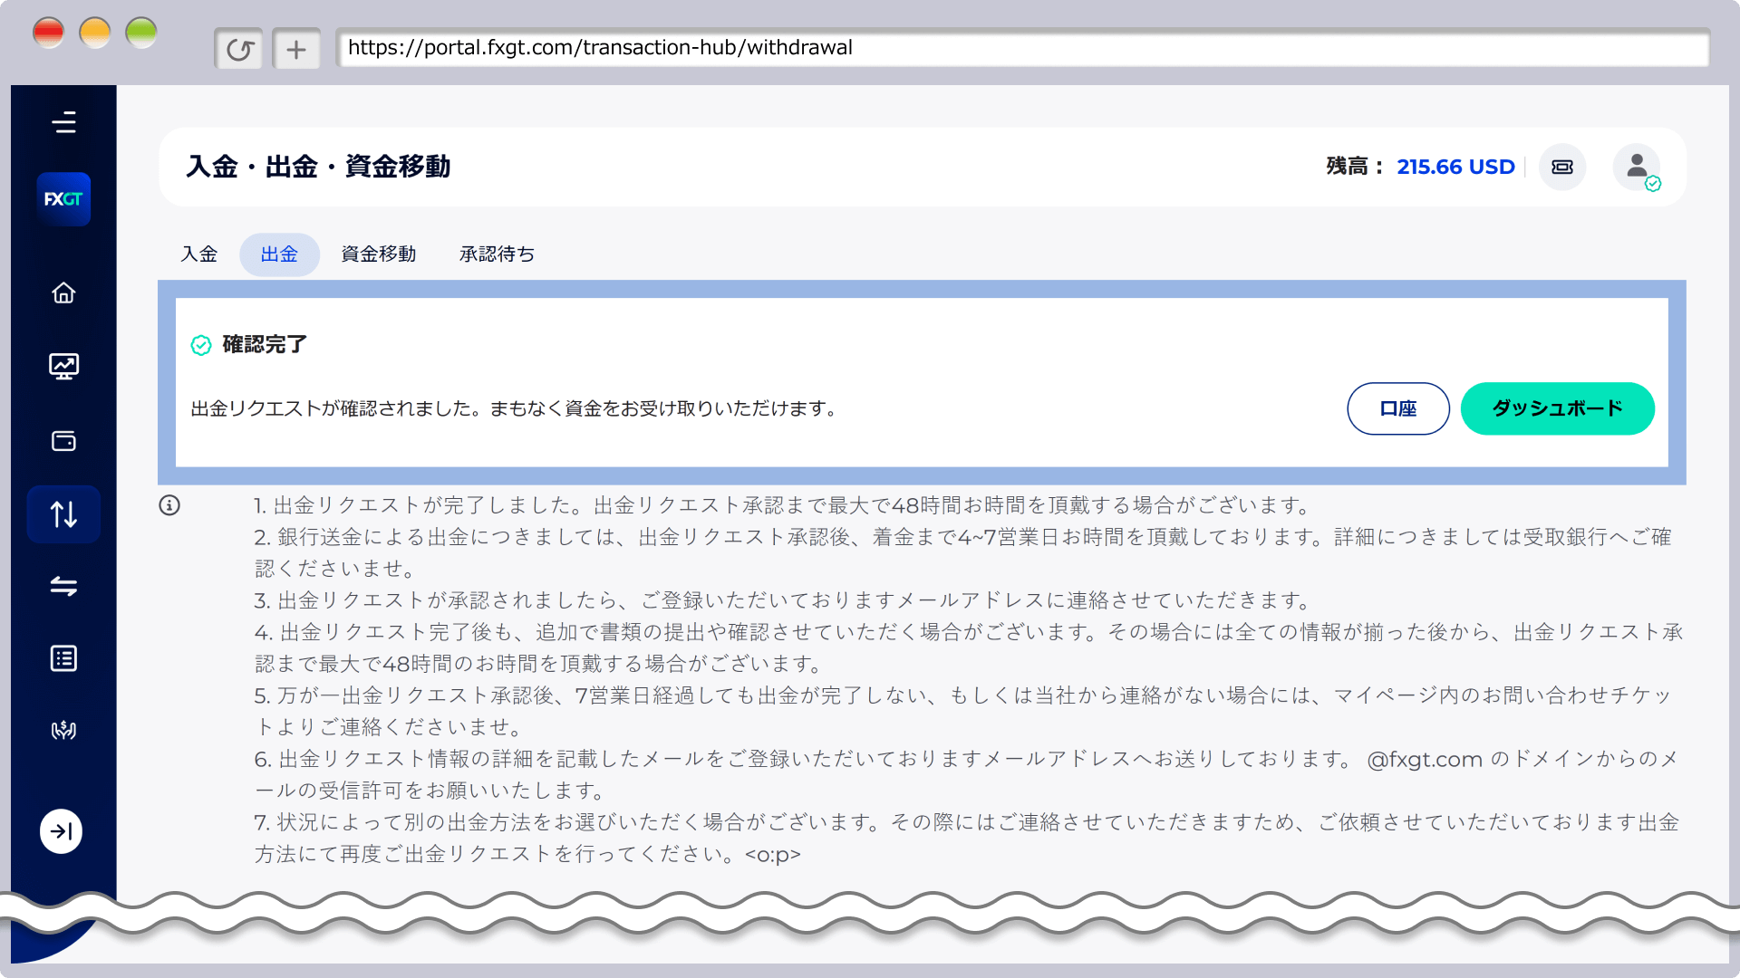Click the 入金・出金・資金移動 page heading

click(318, 167)
